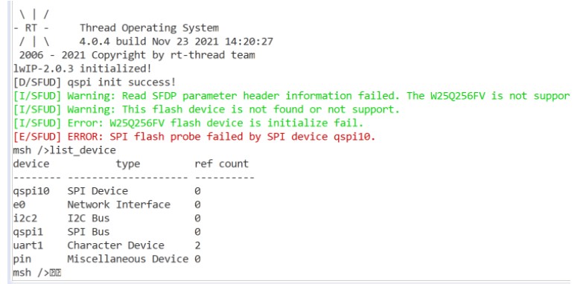Click the lwIP-2.0.3 initialized line
580x284 pixels.
(x=82, y=68)
